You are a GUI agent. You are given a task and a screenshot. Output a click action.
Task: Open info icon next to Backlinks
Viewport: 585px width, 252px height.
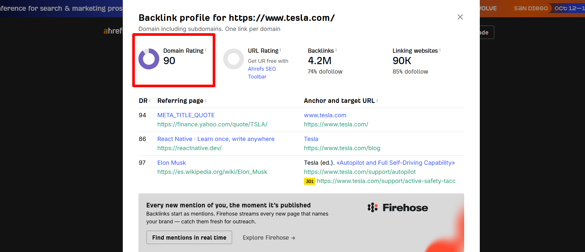336,50
